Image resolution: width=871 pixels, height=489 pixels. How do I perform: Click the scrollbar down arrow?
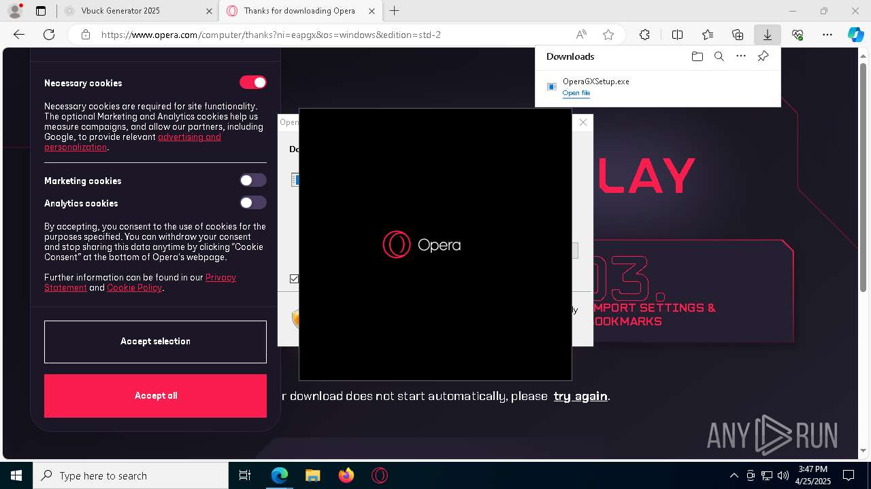pyautogui.click(x=864, y=450)
